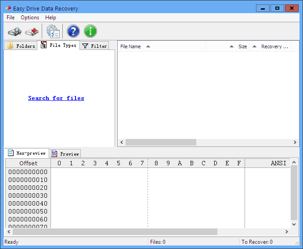
Task: Switch to the Folders tab
Action: (21, 46)
